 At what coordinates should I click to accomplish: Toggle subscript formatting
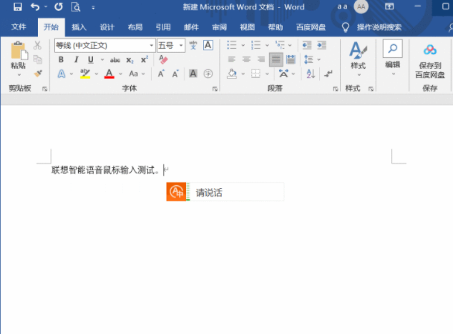click(x=130, y=60)
